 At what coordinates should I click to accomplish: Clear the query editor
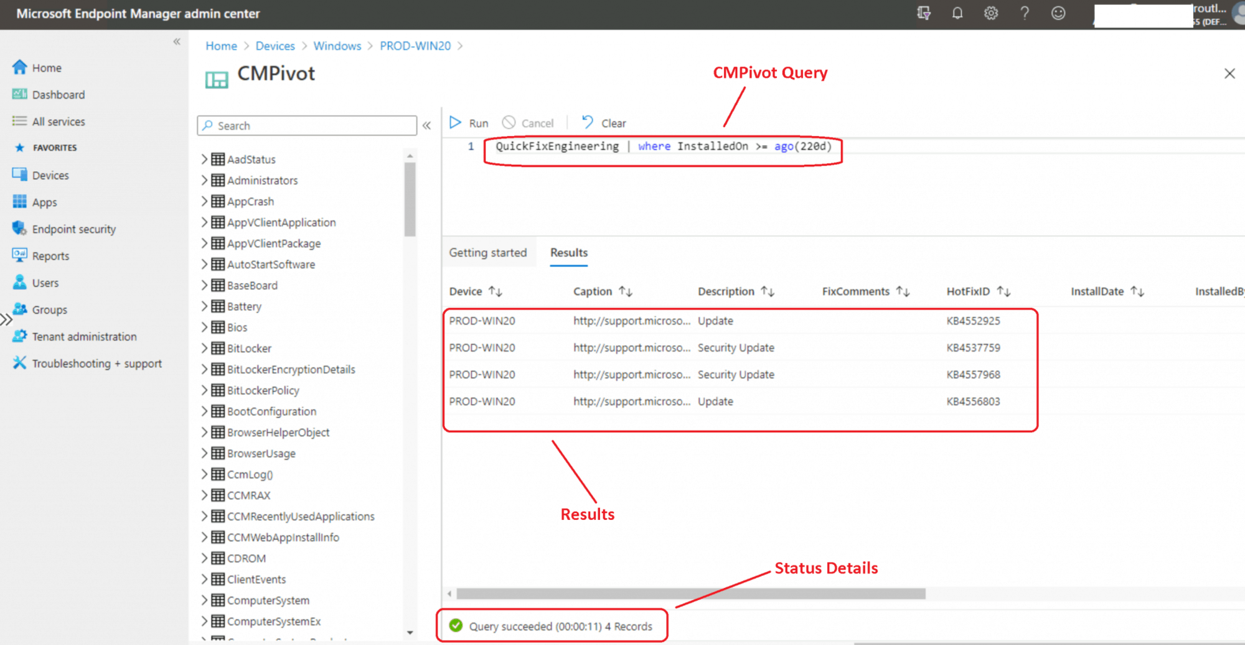coord(604,123)
